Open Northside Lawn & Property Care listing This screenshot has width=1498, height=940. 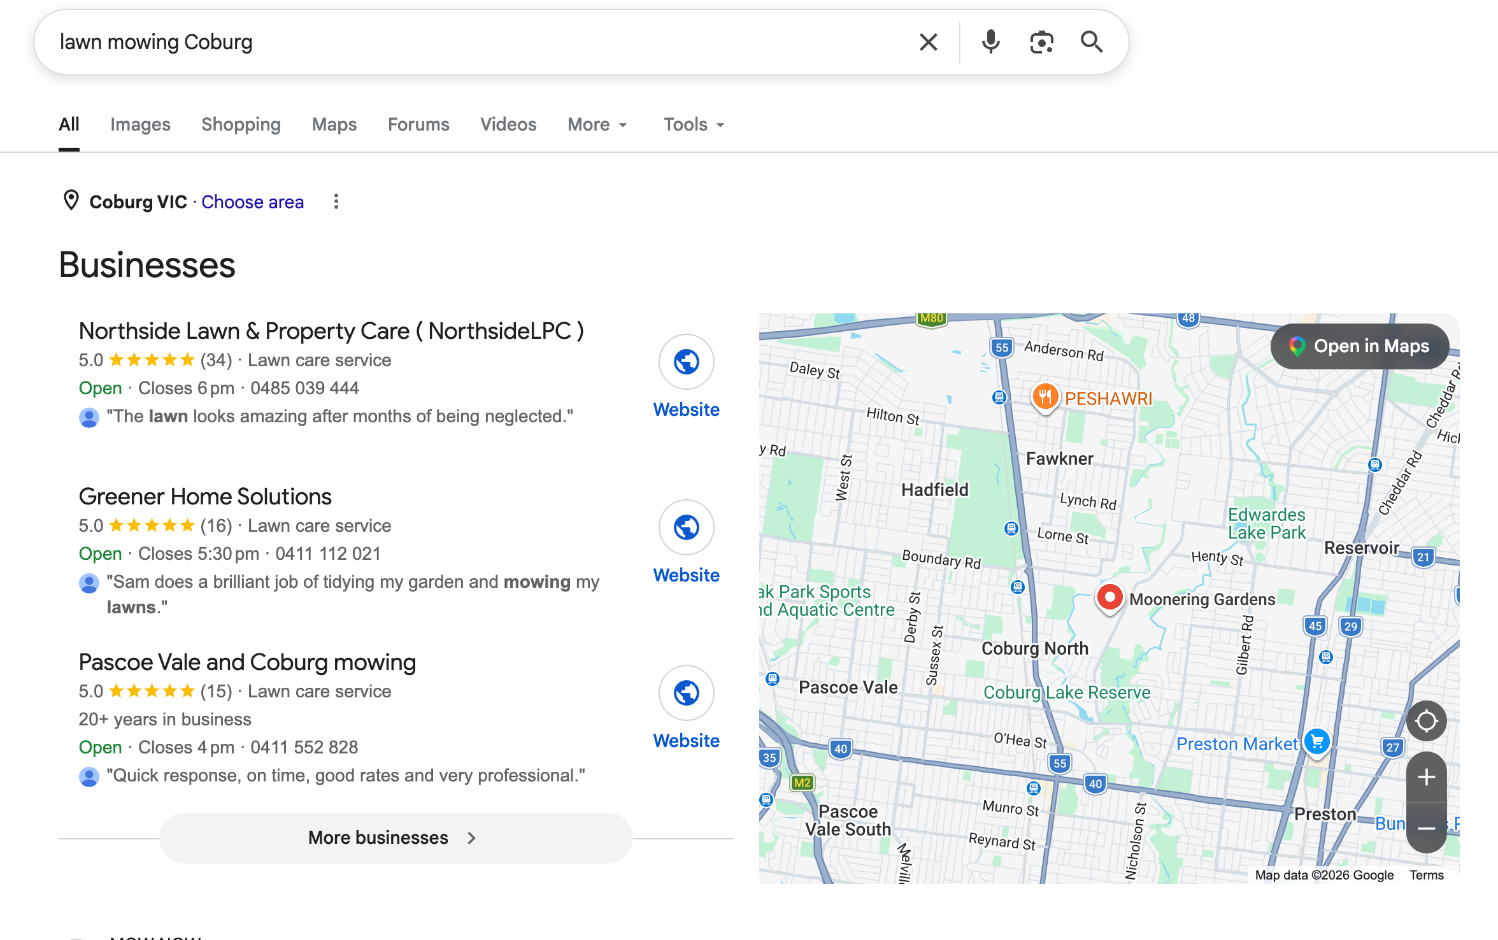331,331
